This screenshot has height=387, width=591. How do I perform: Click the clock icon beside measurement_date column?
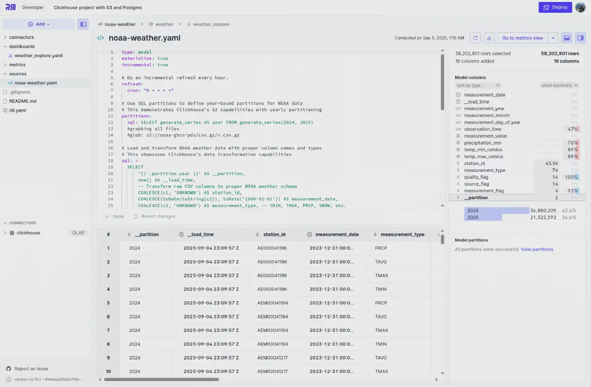(459, 95)
